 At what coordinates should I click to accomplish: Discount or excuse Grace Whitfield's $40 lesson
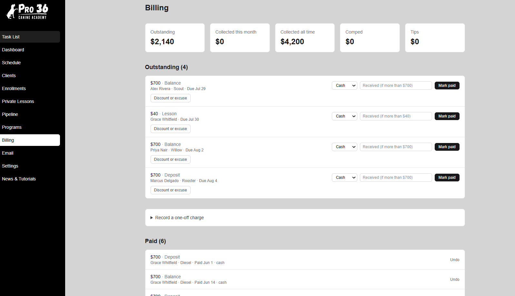pyautogui.click(x=171, y=129)
